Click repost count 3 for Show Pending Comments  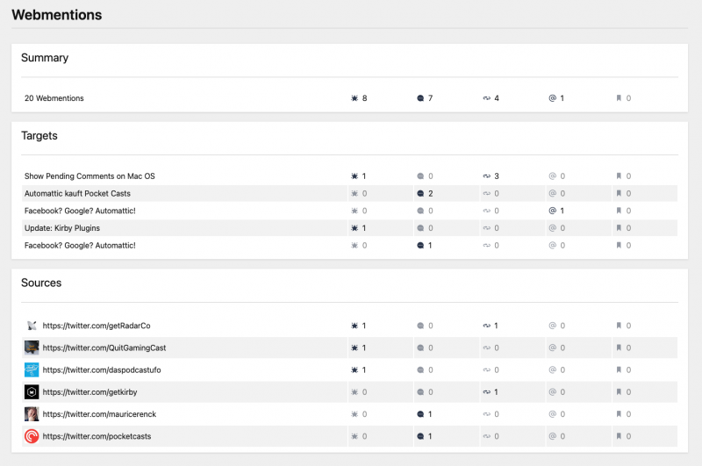click(x=497, y=176)
